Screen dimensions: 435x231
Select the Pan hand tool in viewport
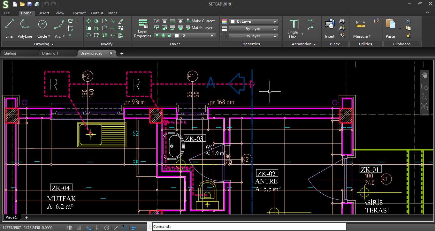(x=424, y=75)
